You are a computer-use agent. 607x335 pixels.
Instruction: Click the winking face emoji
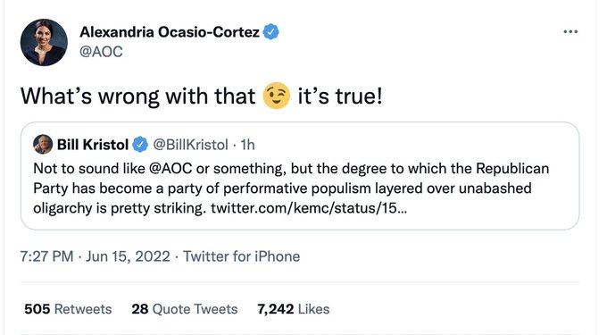(x=277, y=96)
